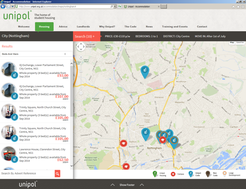
Task: Click the Search By Advert Reference field
Action: [x=28, y=174]
